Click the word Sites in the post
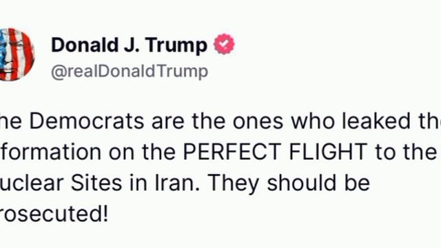This screenshot has height=248, width=441. tap(96, 183)
